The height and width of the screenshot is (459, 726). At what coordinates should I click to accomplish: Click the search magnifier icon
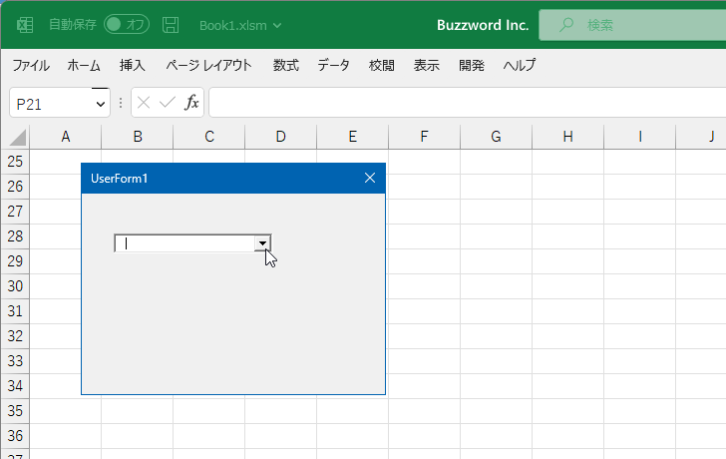pos(565,25)
